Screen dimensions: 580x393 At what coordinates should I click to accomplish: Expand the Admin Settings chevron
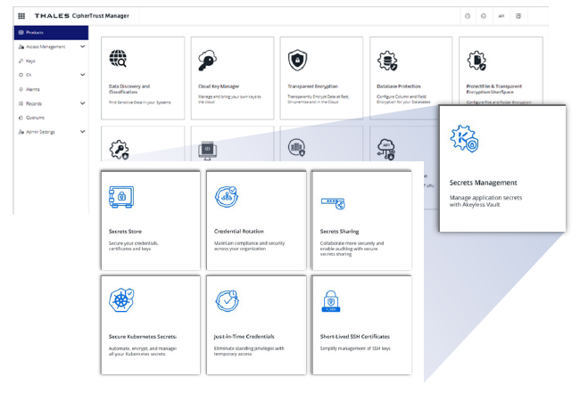82,132
